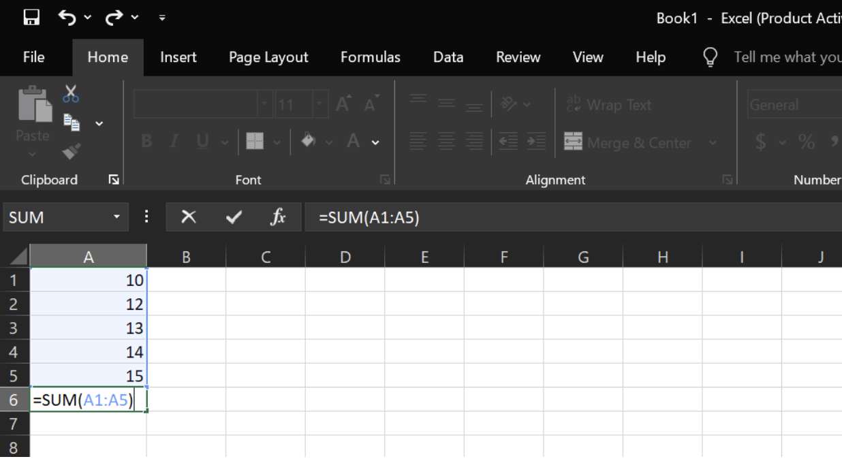Redo the last undone action
Image resolution: width=842 pixels, height=459 pixels.
(113, 17)
